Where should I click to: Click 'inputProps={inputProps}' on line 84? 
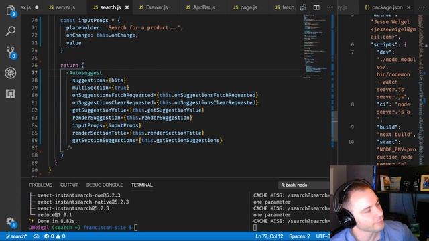107,125
